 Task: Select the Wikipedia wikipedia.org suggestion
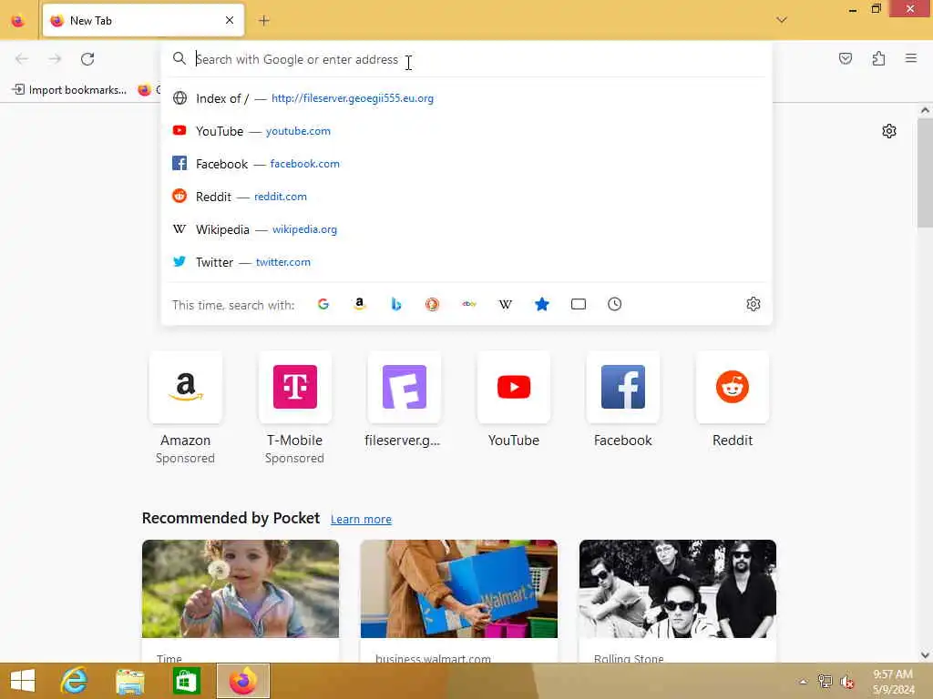point(466,229)
